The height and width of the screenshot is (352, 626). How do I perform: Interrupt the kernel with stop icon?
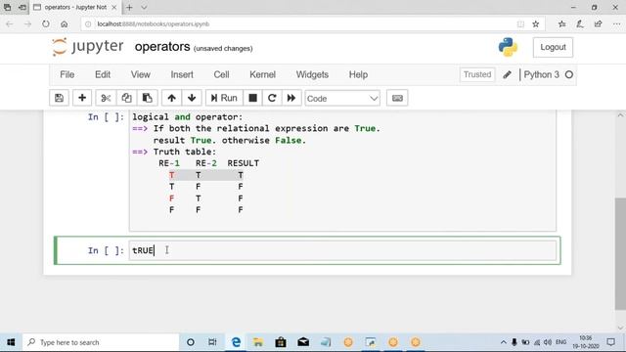(252, 98)
